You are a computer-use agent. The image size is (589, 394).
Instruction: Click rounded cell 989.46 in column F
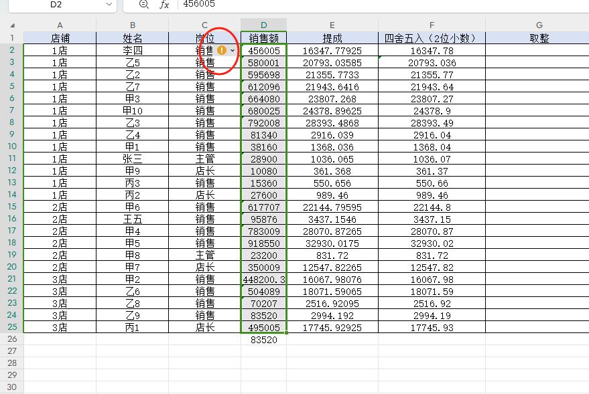(x=432, y=195)
